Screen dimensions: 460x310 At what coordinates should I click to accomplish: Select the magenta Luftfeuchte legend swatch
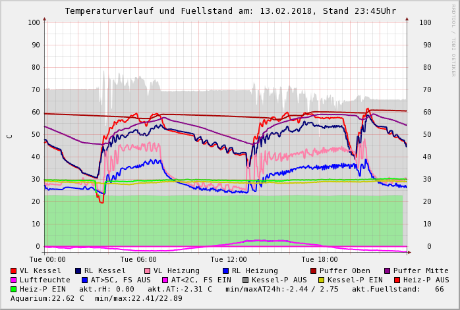[14, 280]
